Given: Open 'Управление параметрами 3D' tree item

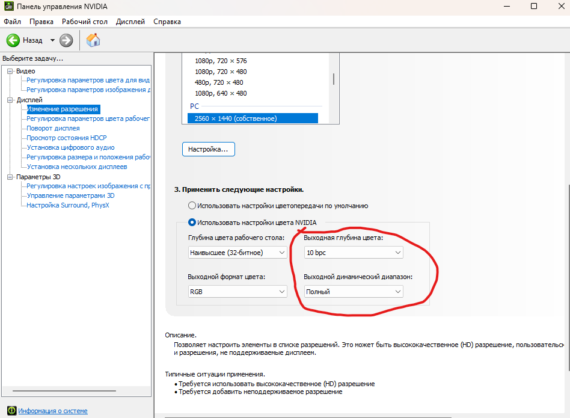Looking at the screenshot, I should pyautogui.click(x=70, y=195).
